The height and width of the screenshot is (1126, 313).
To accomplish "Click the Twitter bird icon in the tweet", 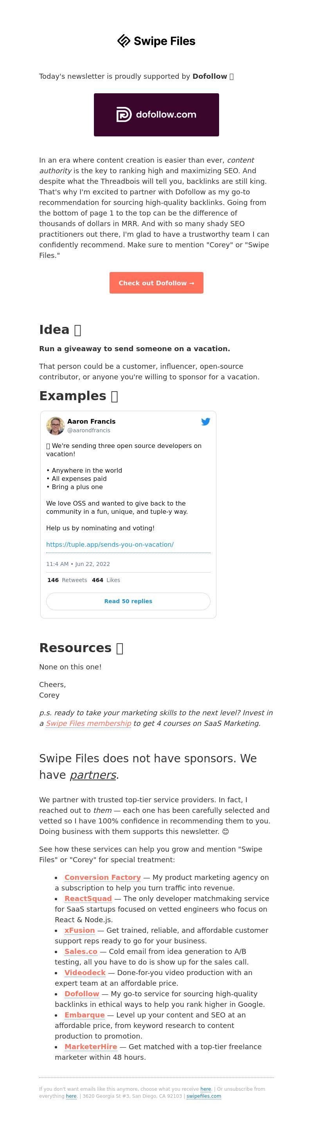I will tap(206, 422).
